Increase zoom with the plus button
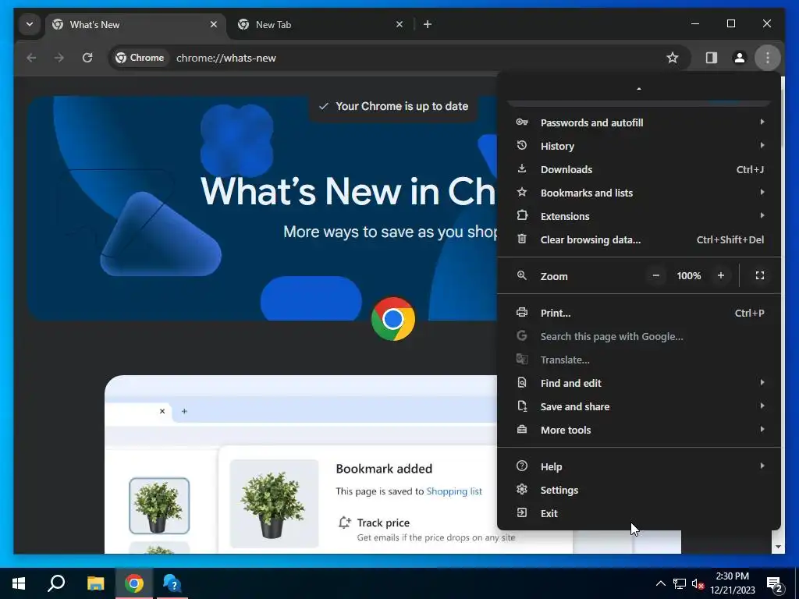 (720, 275)
